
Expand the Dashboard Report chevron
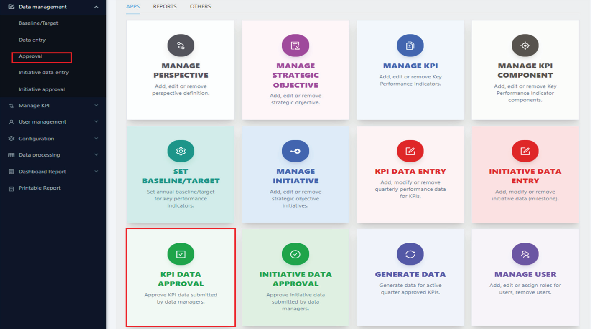[x=97, y=172]
